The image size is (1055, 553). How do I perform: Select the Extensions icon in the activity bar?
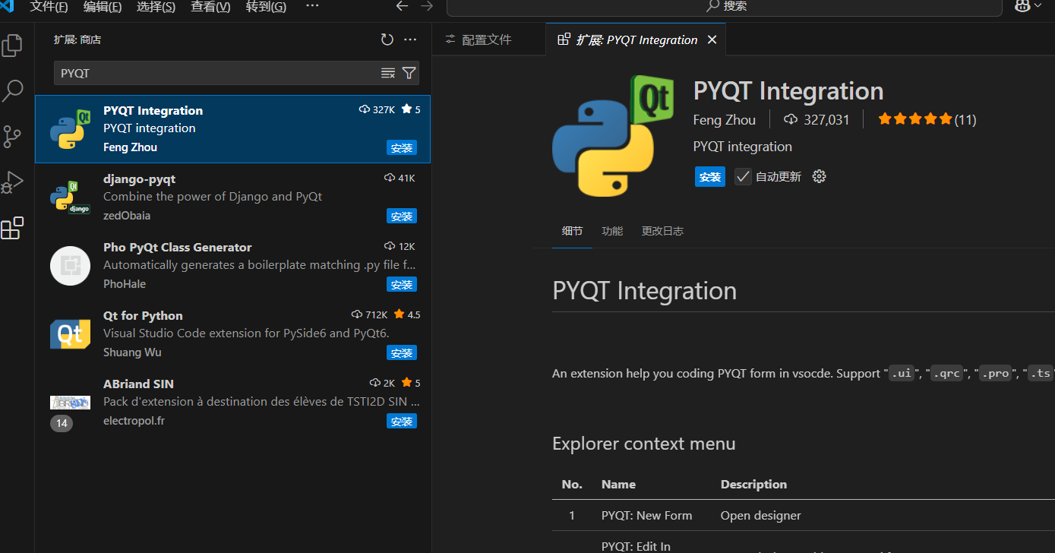(x=12, y=228)
